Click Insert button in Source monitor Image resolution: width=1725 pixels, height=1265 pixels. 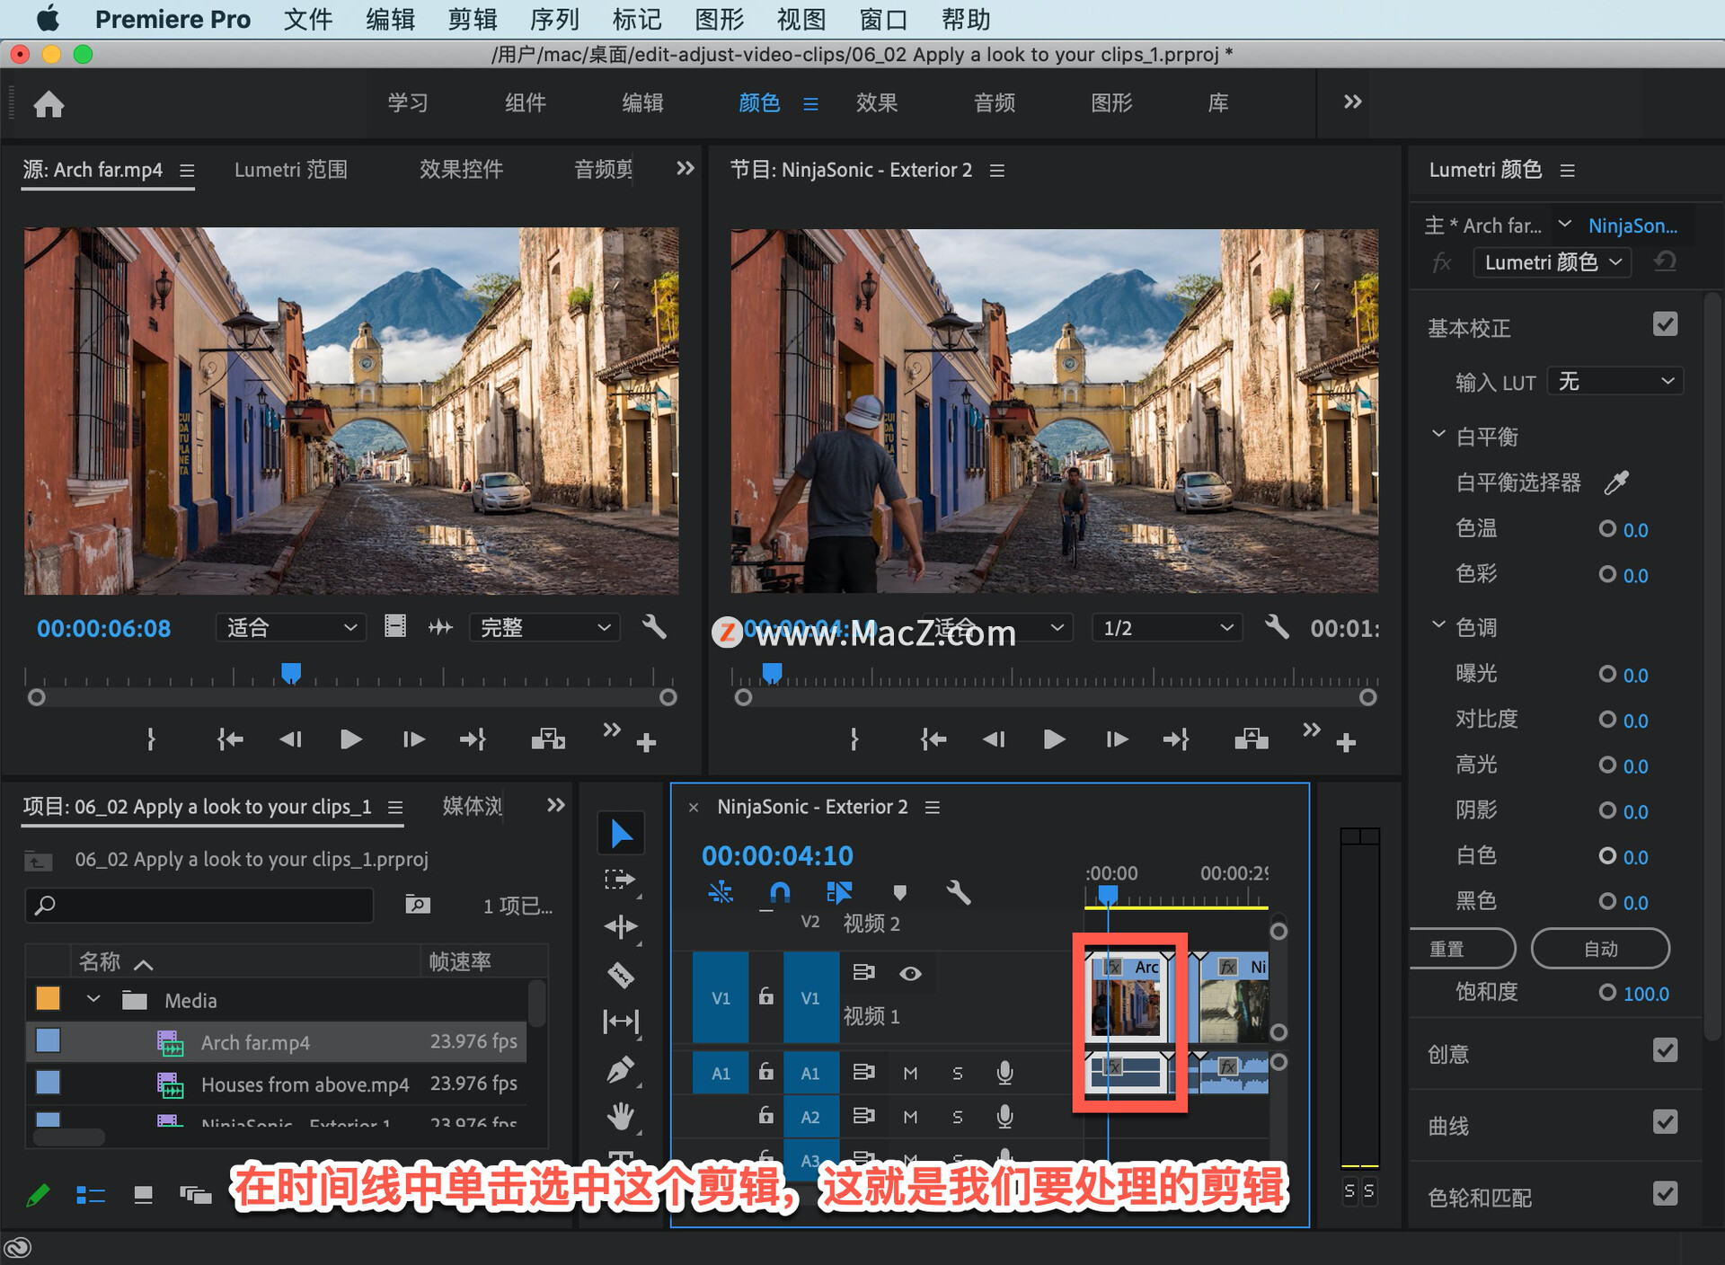[x=548, y=739]
